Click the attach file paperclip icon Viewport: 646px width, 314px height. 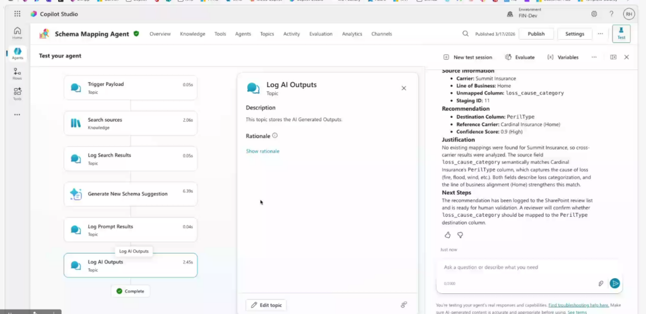[601, 284]
